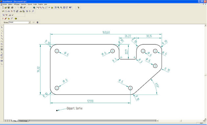Viewport: 207px width, 125px height.
Task: Click the Zoom Area icon
Action: (x=56, y=8)
